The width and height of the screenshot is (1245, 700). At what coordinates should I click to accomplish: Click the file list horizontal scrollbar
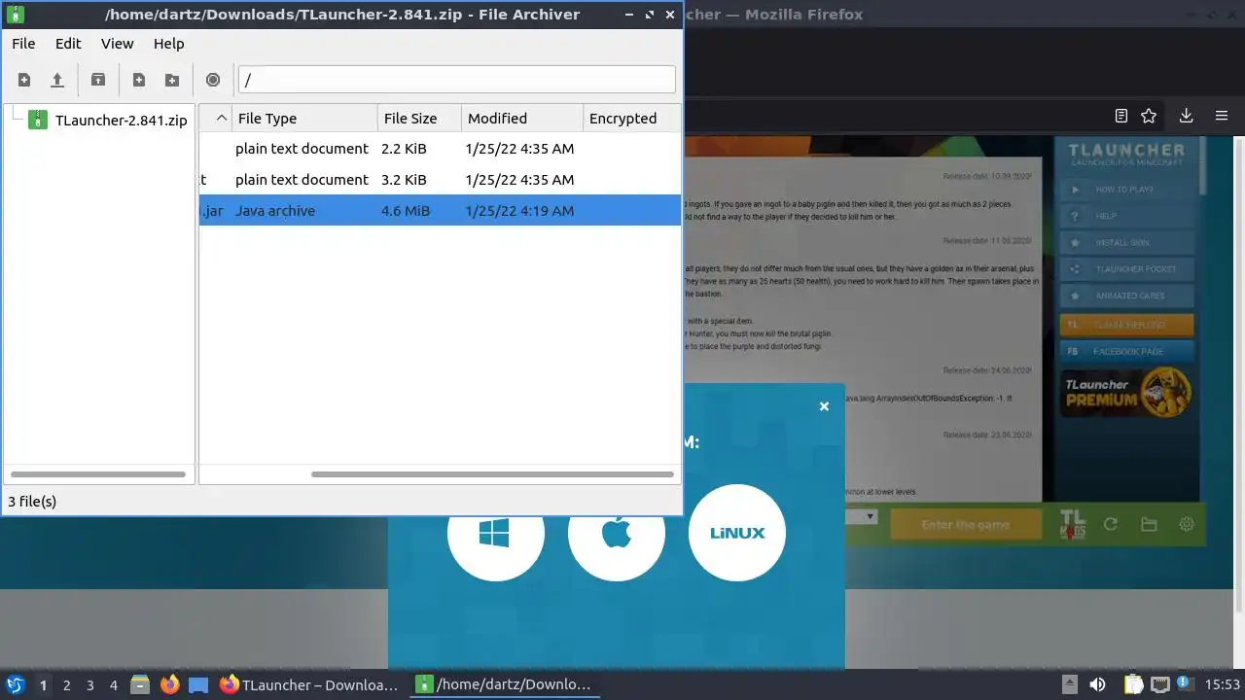(492, 474)
